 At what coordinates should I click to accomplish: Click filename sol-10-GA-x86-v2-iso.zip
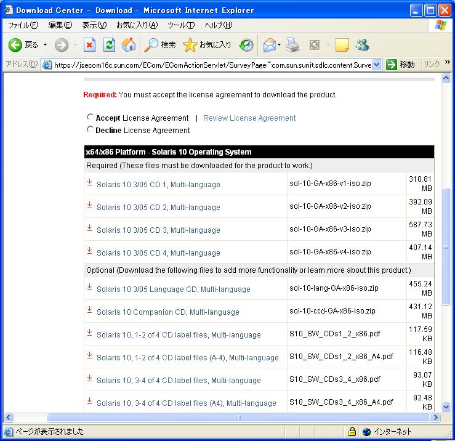[330, 206]
